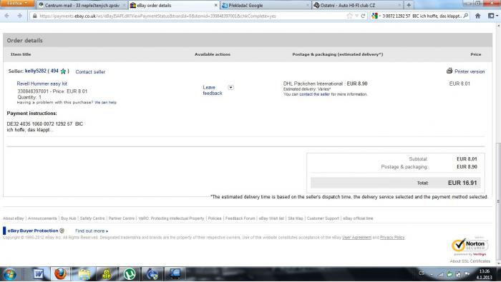
Task: Click the reload page icon in address bar
Action: (363, 16)
